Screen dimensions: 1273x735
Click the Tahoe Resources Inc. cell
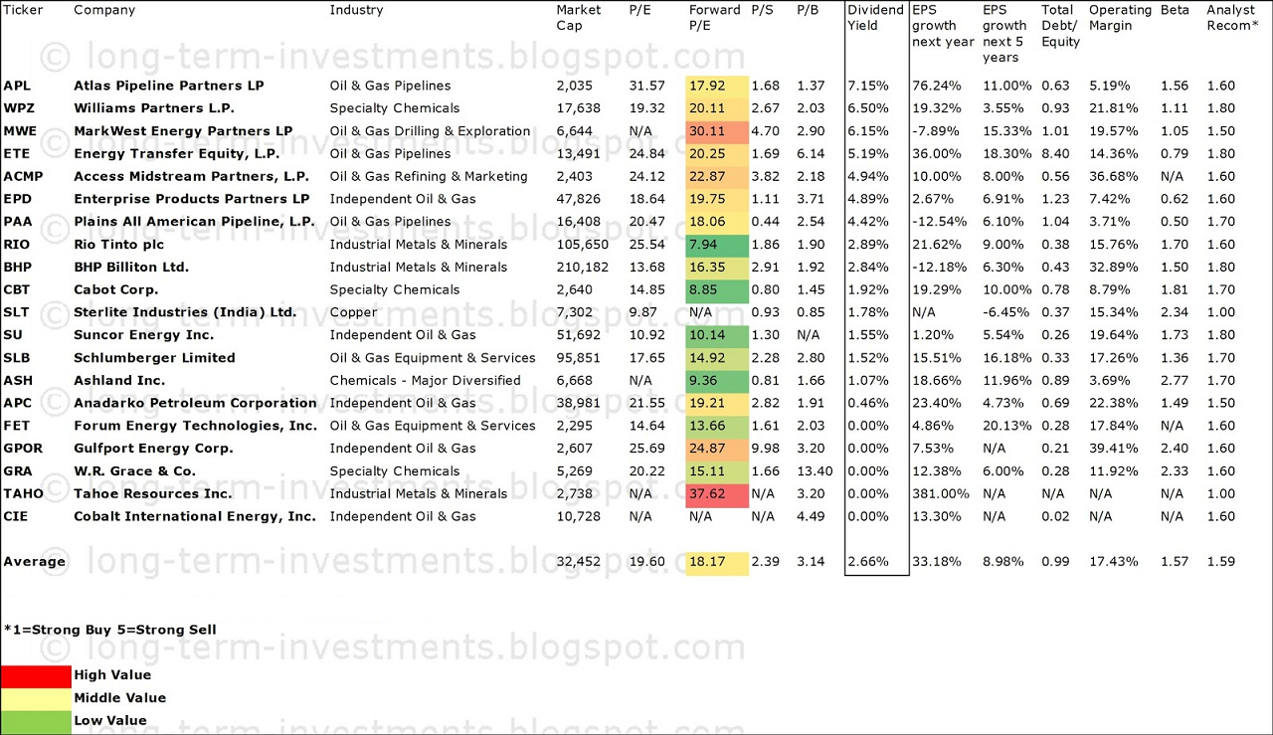click(x=152, y=493)
